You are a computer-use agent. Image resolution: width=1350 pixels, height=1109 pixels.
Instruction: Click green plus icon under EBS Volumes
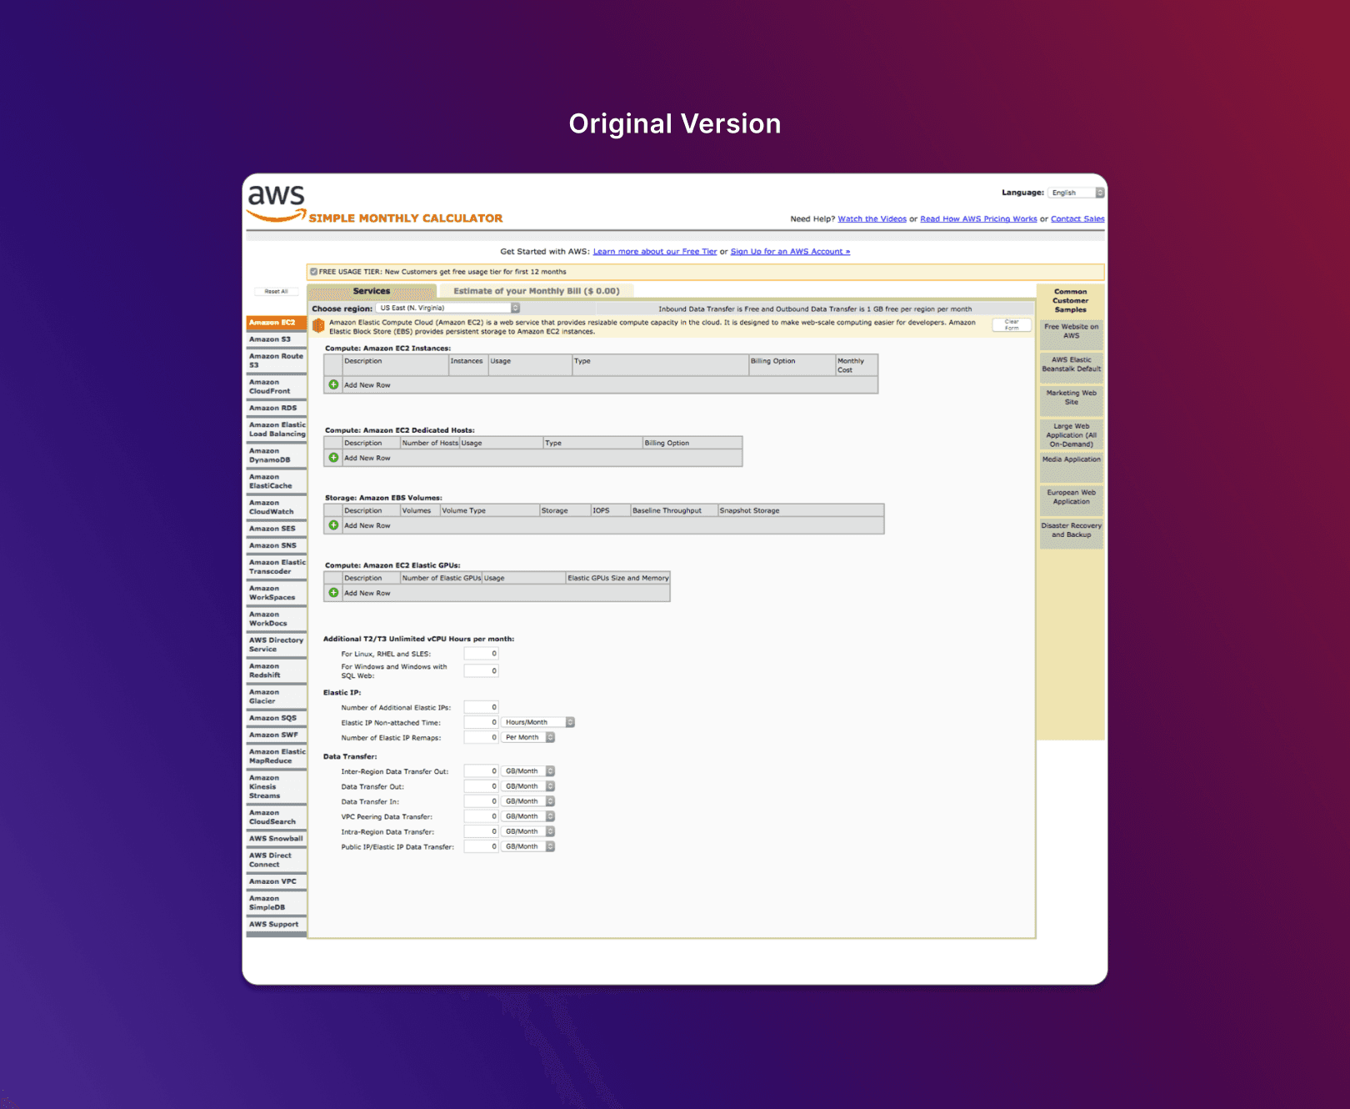[333, 525]
